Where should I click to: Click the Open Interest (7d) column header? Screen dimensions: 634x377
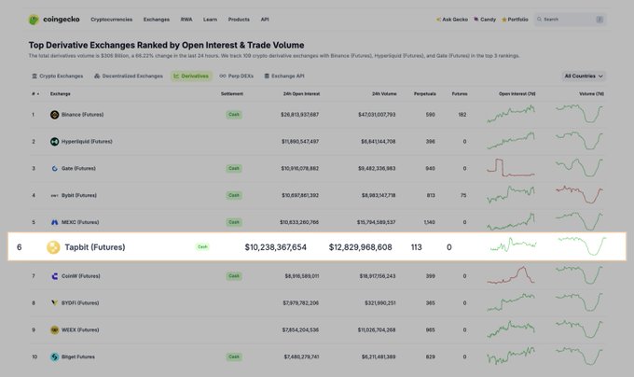coord(517,94)
